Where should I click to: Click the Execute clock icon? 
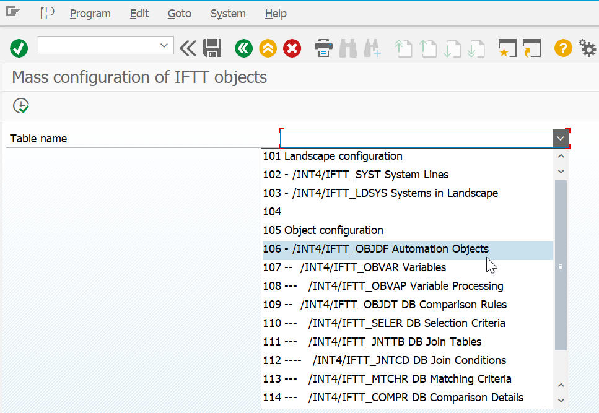[22, 106]
